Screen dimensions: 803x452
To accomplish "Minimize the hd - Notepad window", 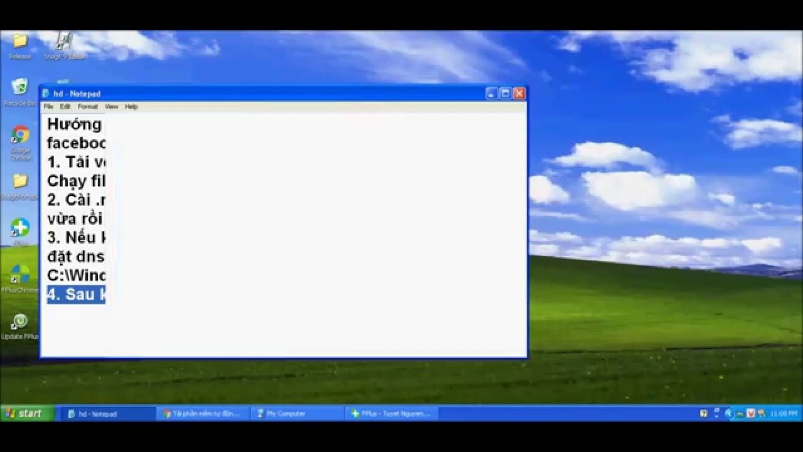I will point(491,94).
